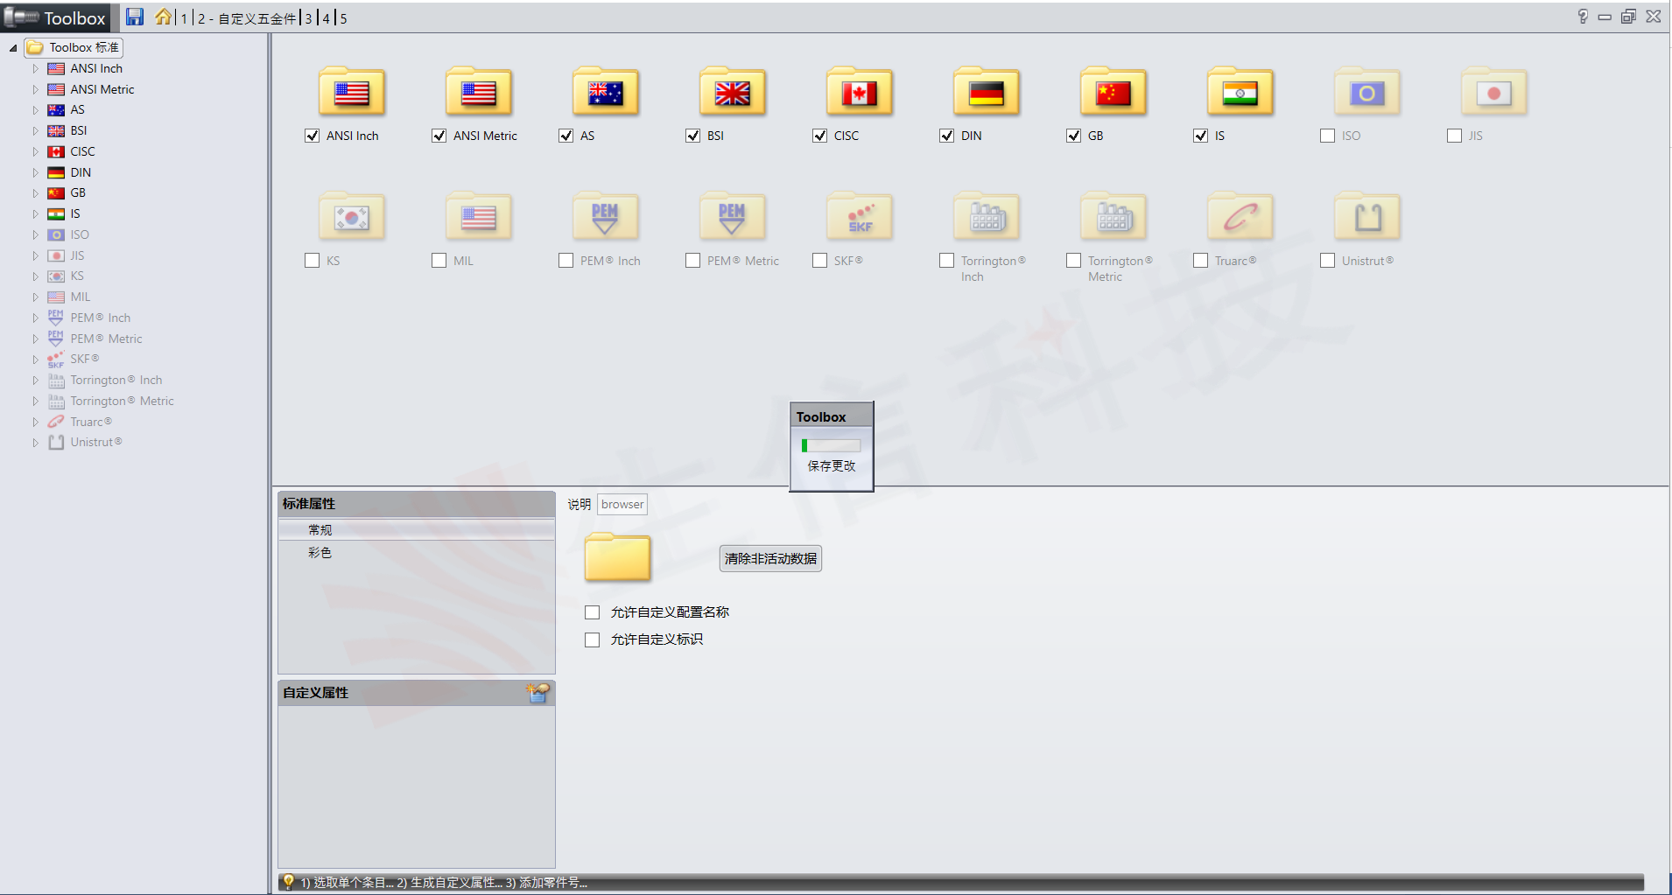Screen dimensions: 1672x895
Task: Open the ISO folder icon
Action: point(1367,92)
